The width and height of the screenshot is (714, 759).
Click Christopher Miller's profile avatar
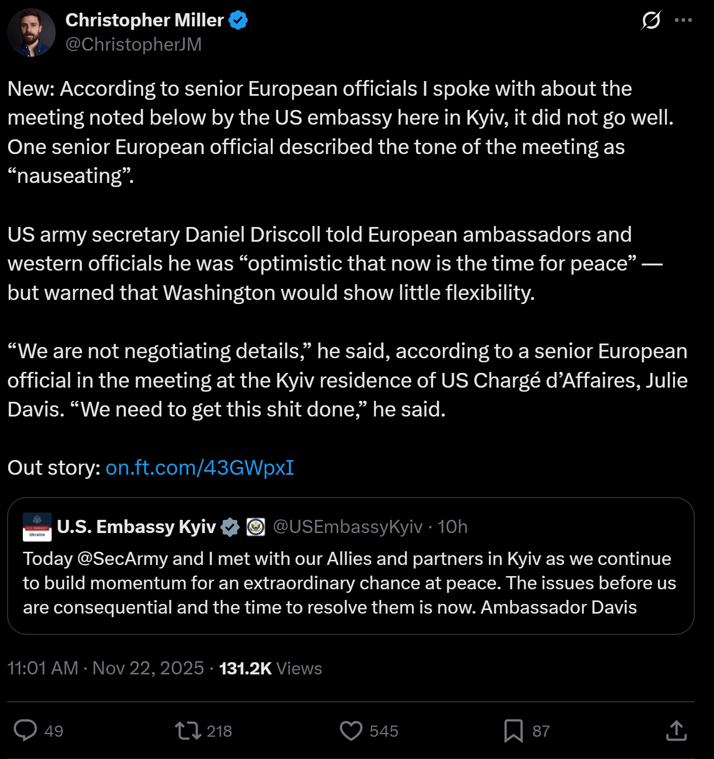coord(31,32)
